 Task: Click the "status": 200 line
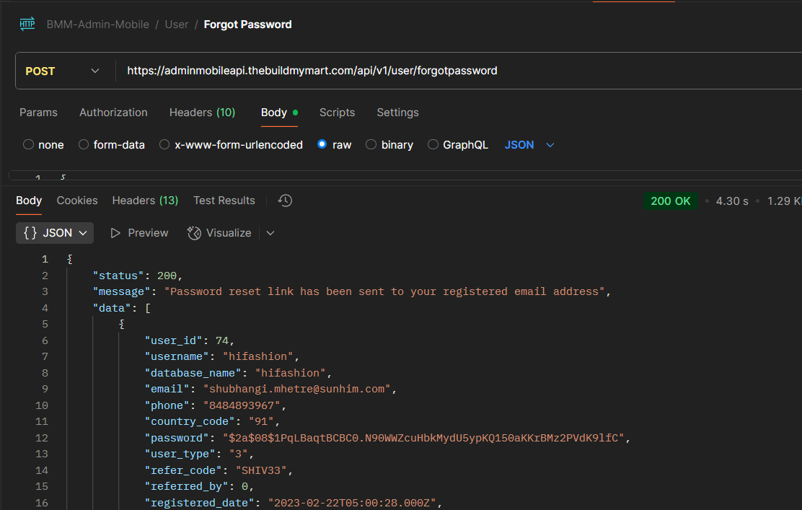point(138,276)
